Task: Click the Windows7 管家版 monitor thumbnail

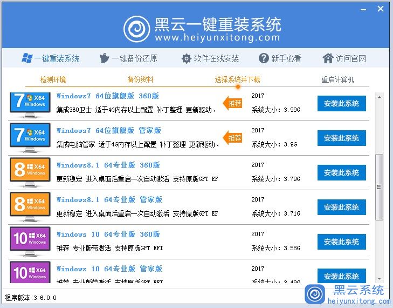Action: point(30,138)
